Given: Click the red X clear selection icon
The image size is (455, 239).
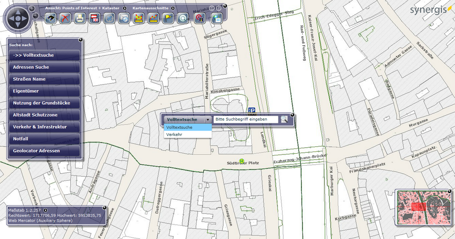Looking at the screenshot, I should (x=65, y=18).
